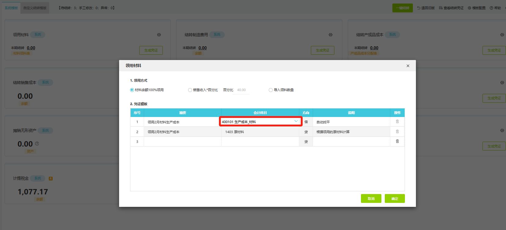Image resolution: width=506 pixels, height=230 pixels.
Task: Click 0.00 amount on 结转销售成本 card
Action: pos(25,96)
